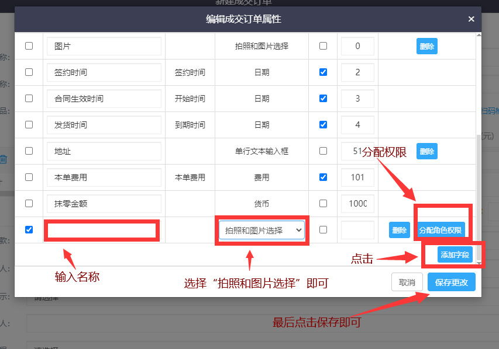Toggle required checkbox in 抹零金额 row
499x349 pixels.
click(x=323, y=203)
